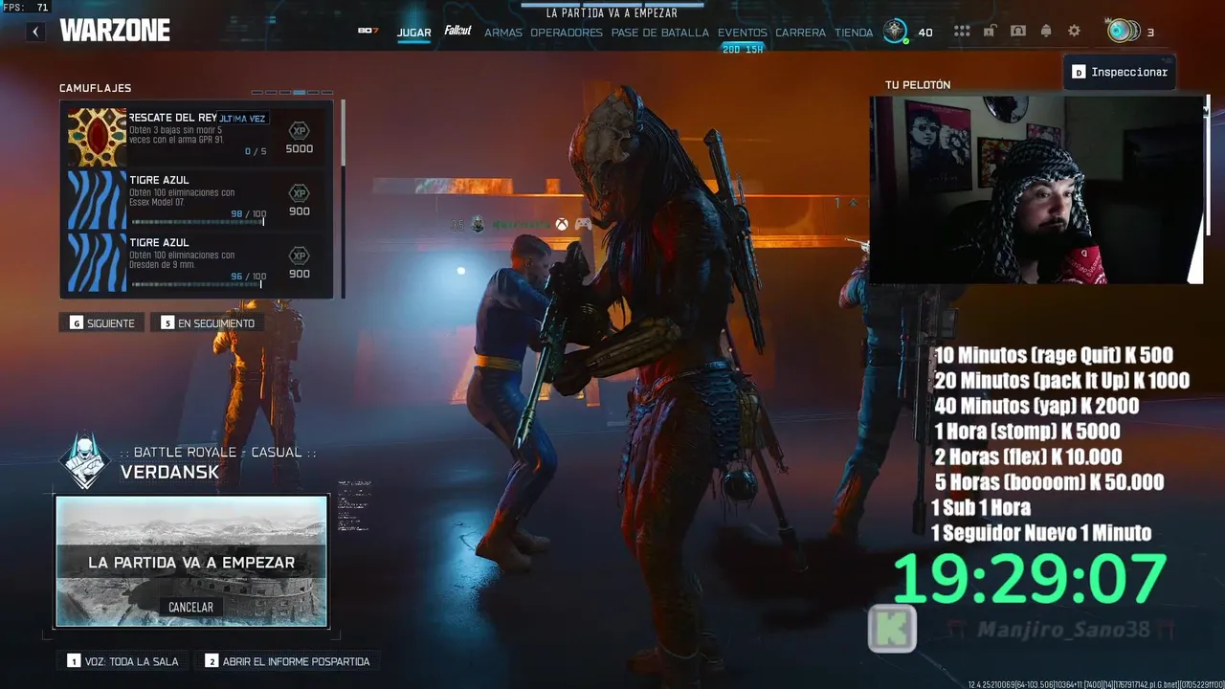1225x689 pixels.
Task: Click the EN SEGUIMIENTO button
Action: [208, 323]
